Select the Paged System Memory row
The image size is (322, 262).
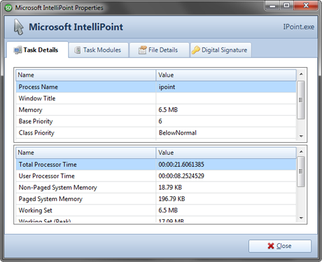coord(156,199)
